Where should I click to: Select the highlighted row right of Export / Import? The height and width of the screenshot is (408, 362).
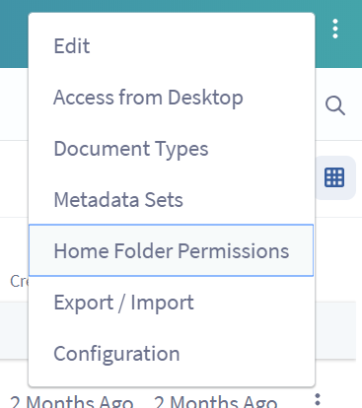(335, 330)
